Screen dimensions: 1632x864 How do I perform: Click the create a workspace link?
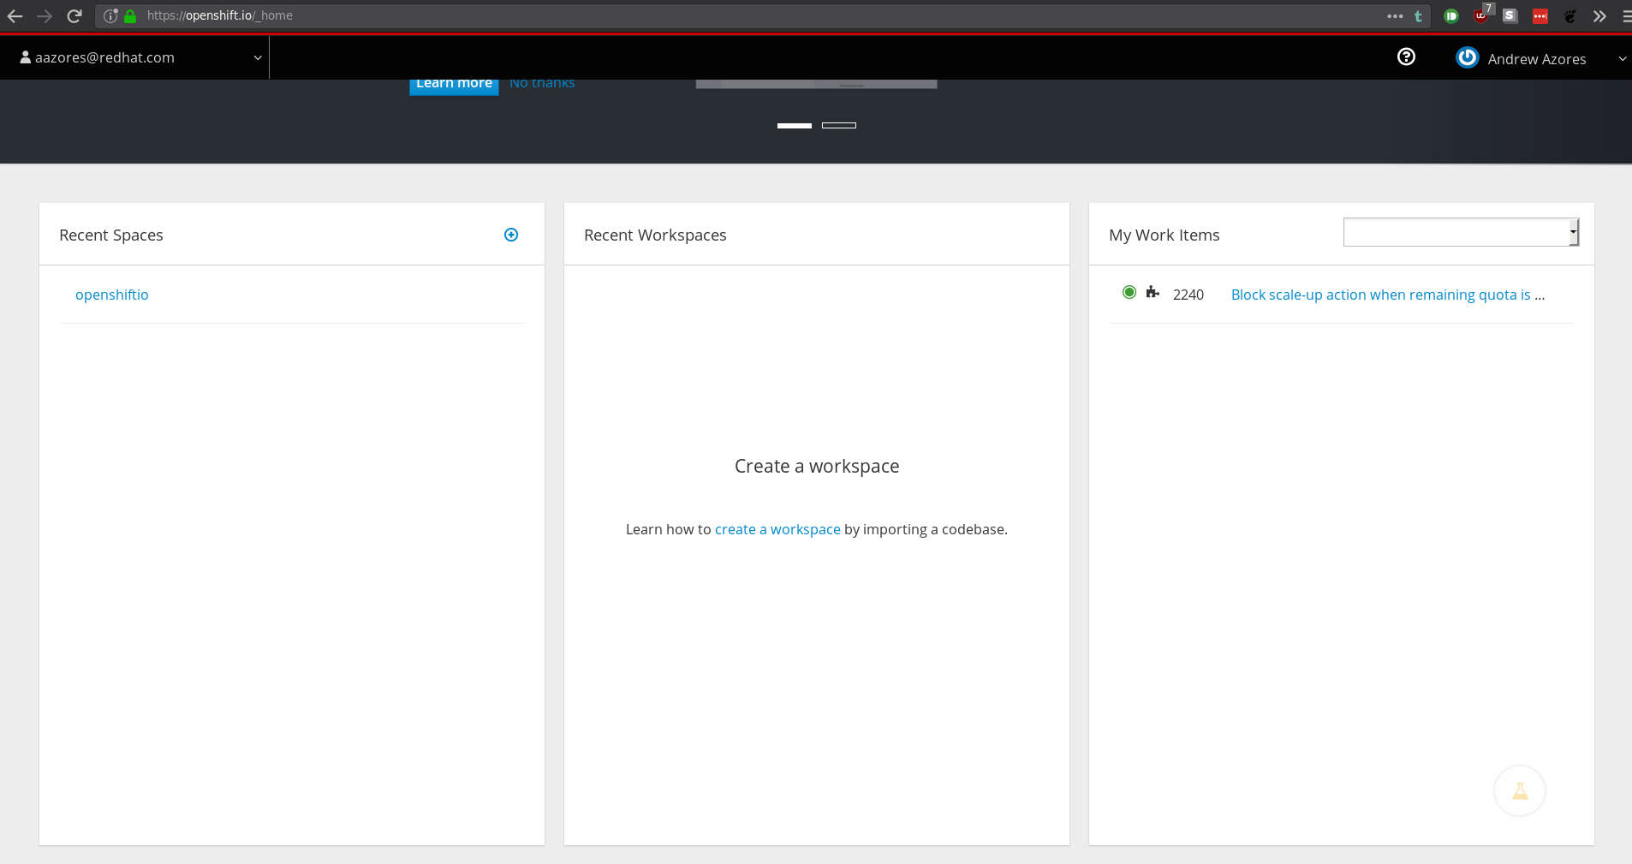777,529
